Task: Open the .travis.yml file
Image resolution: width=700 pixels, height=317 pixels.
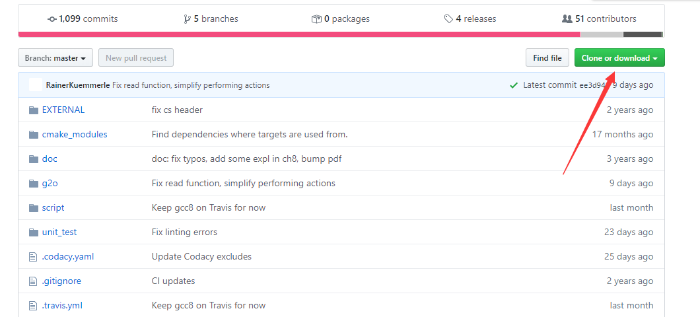Action: pos(62,306)
